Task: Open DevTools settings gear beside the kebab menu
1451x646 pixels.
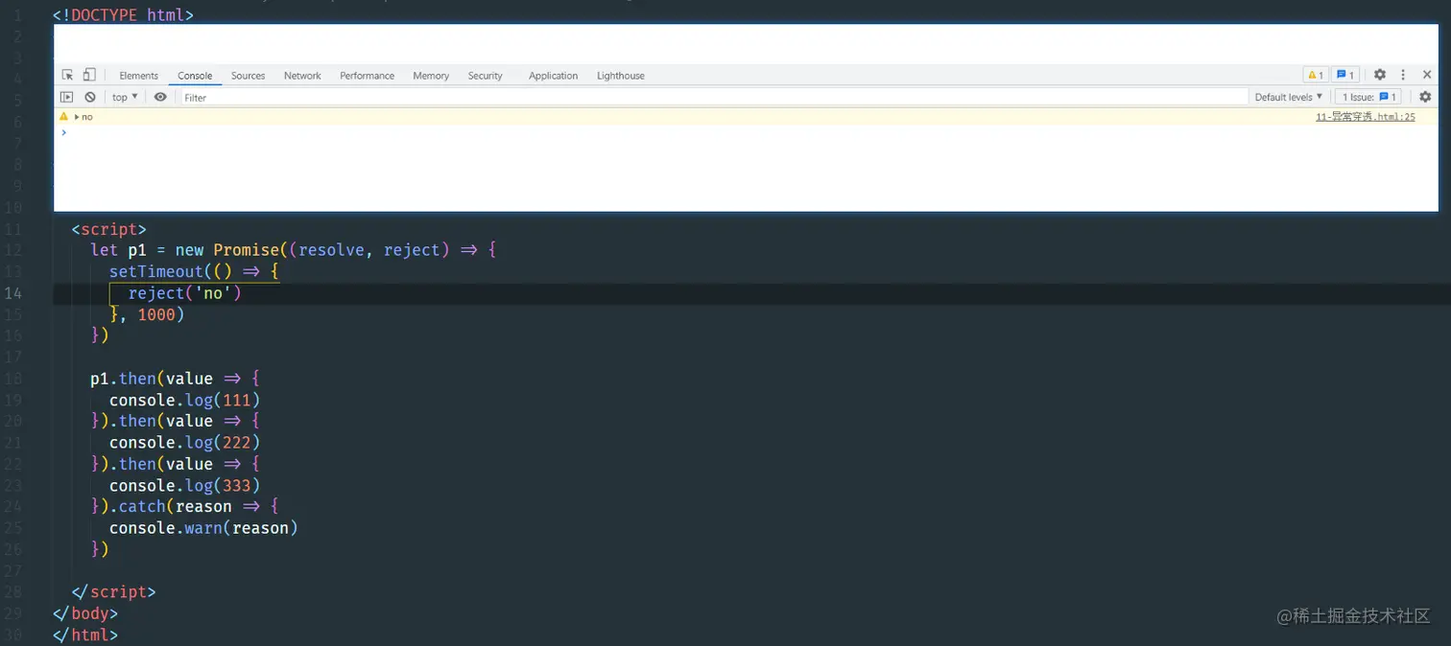Action: 1379,75
